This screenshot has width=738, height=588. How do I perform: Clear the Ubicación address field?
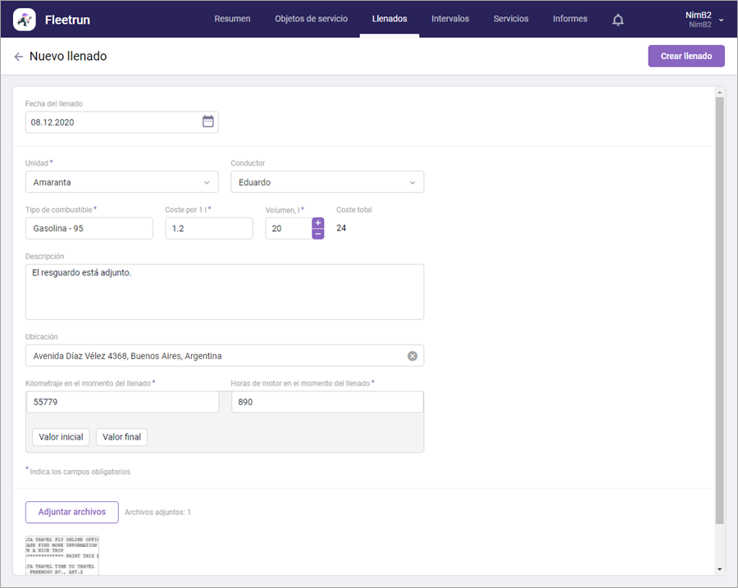pyautogui.click(x=412, y=356)
